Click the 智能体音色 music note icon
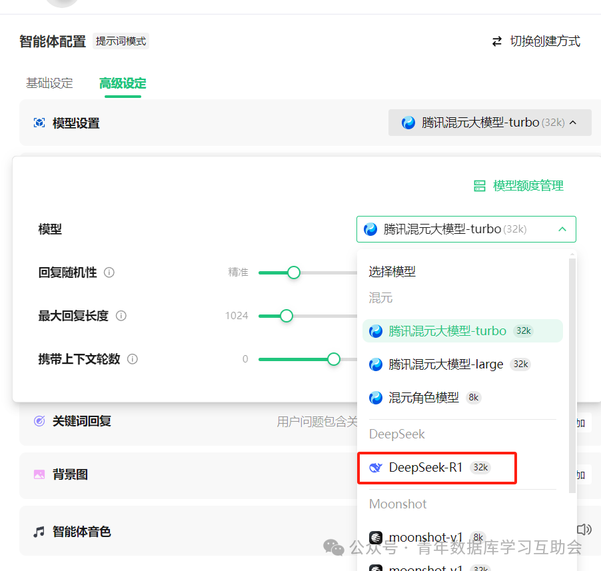Image resolution: width=601 pixels, height=571 pixels. click(39, 532)
